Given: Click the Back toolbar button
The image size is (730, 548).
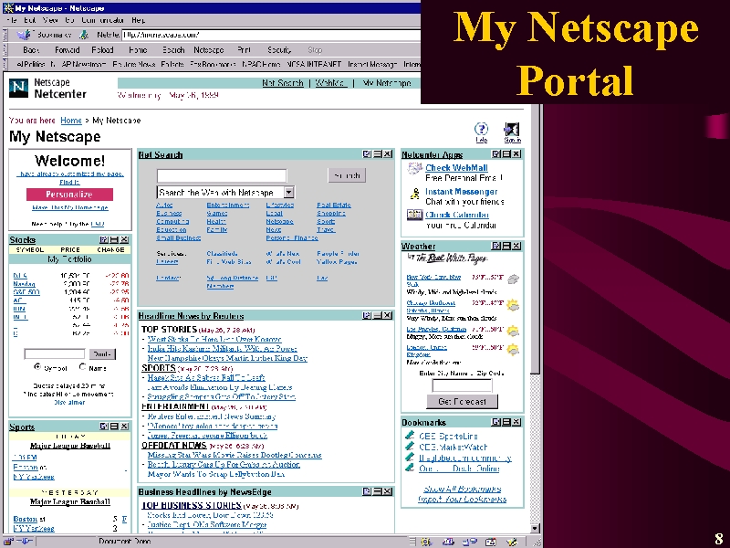Looking at the screenshot, I should coord(31,50).
